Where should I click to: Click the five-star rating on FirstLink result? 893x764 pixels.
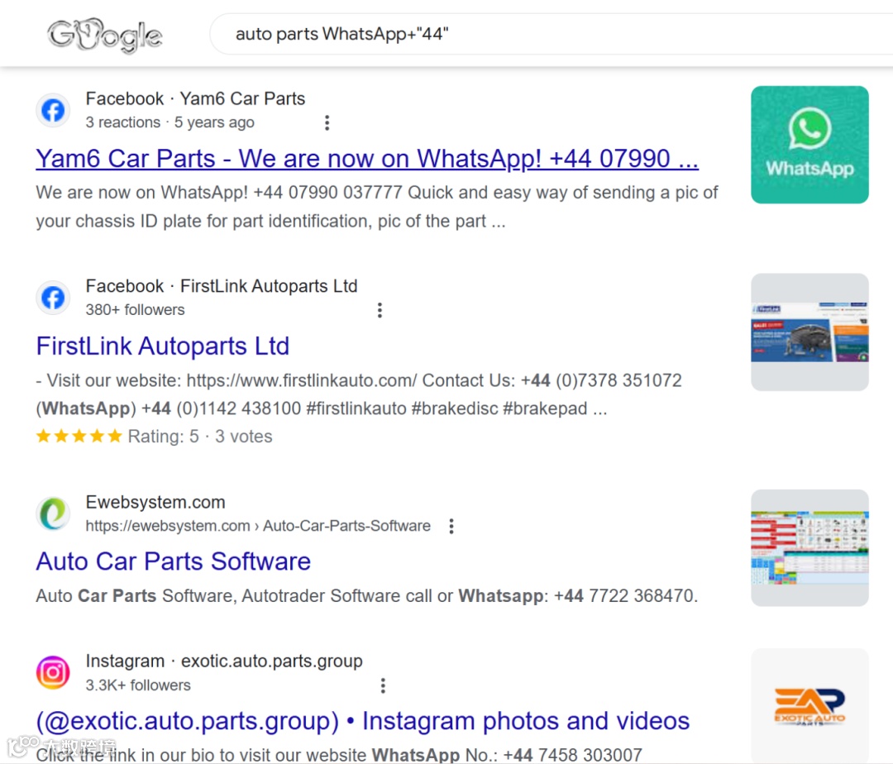[x=79, y=437]
